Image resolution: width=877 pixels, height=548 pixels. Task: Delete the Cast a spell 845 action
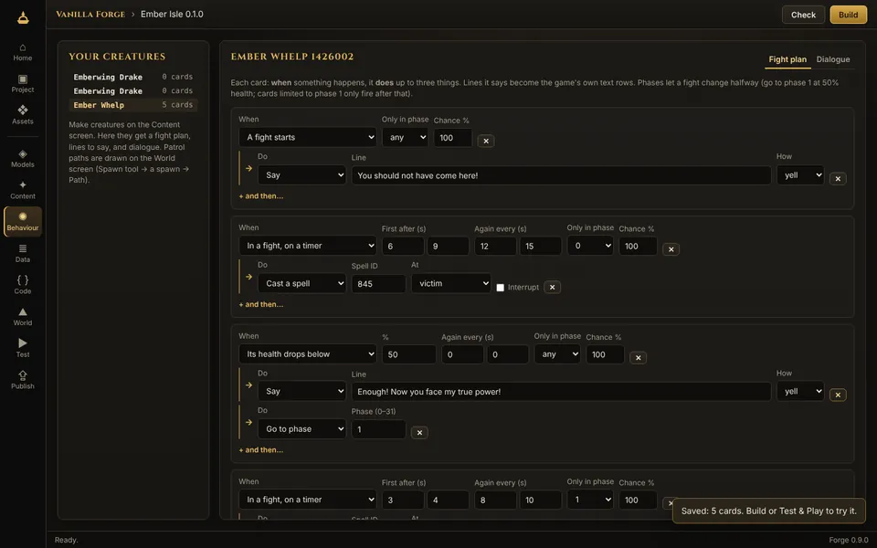(x=552, y=287)
